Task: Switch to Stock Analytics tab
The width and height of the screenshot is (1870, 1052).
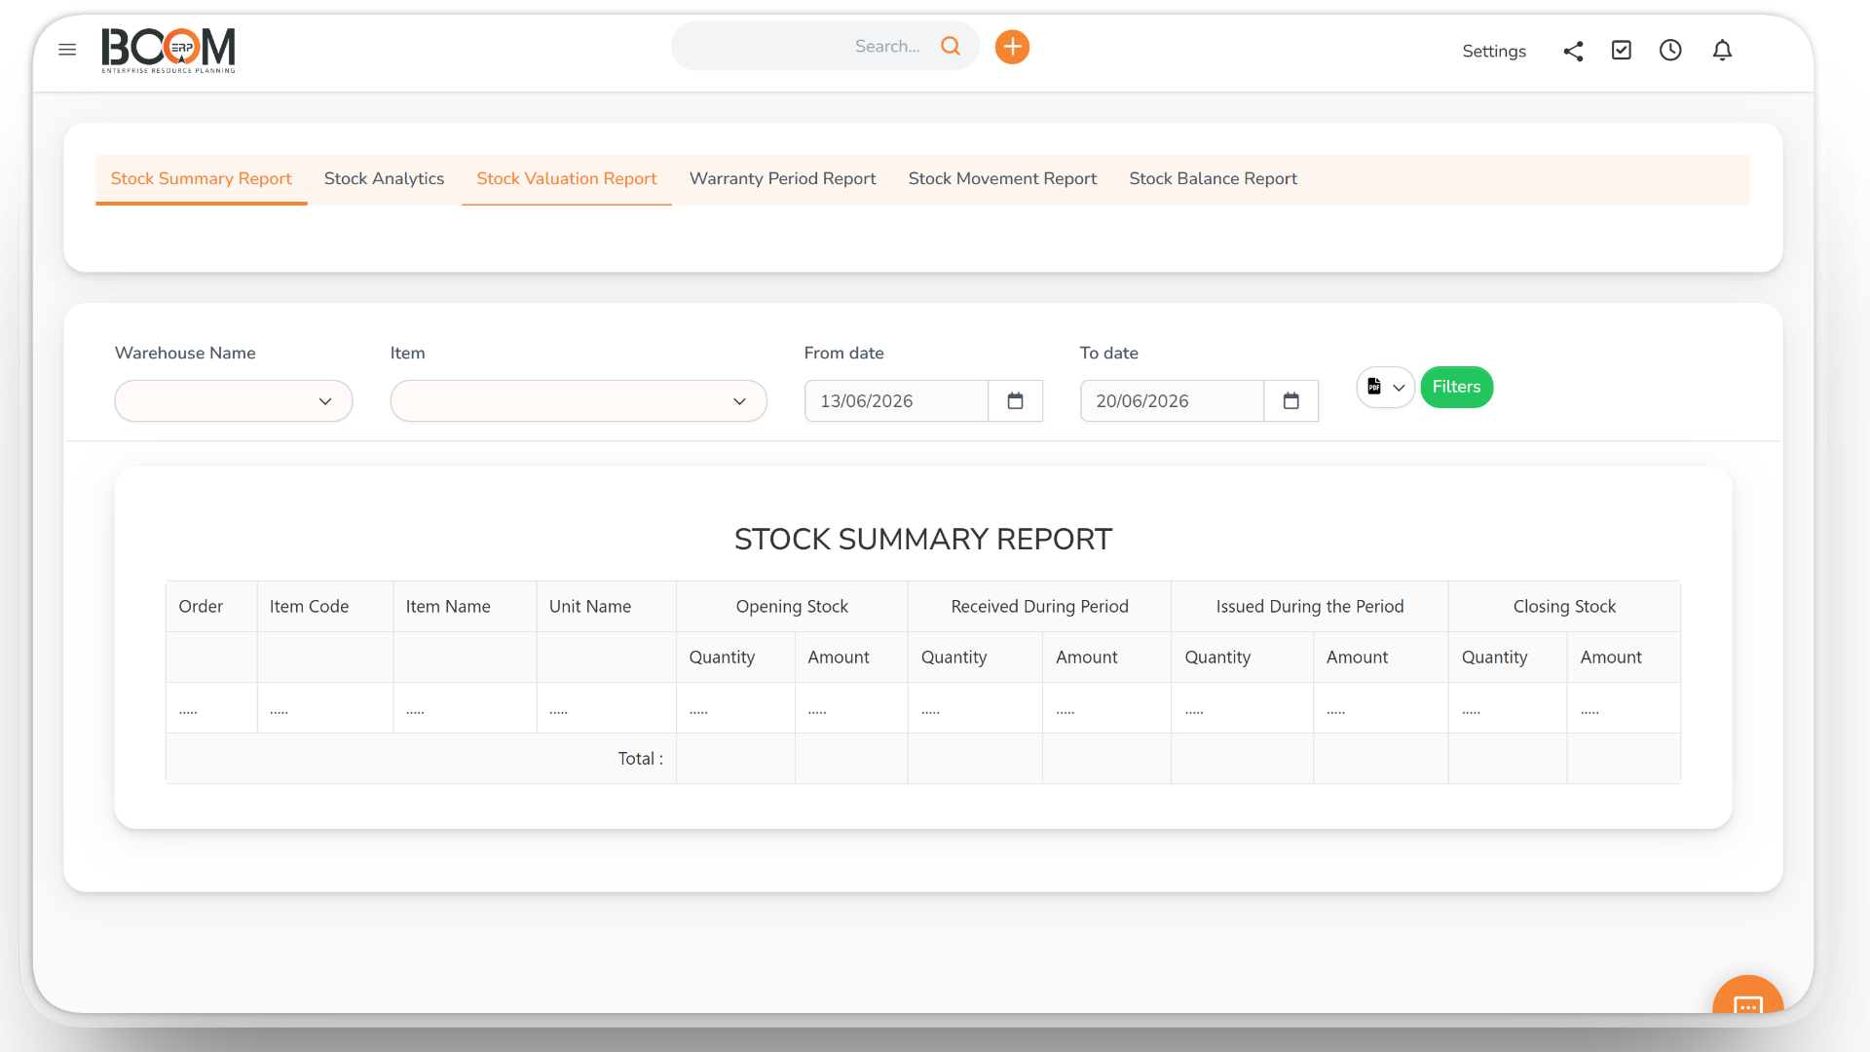Action: coord(384,179)
